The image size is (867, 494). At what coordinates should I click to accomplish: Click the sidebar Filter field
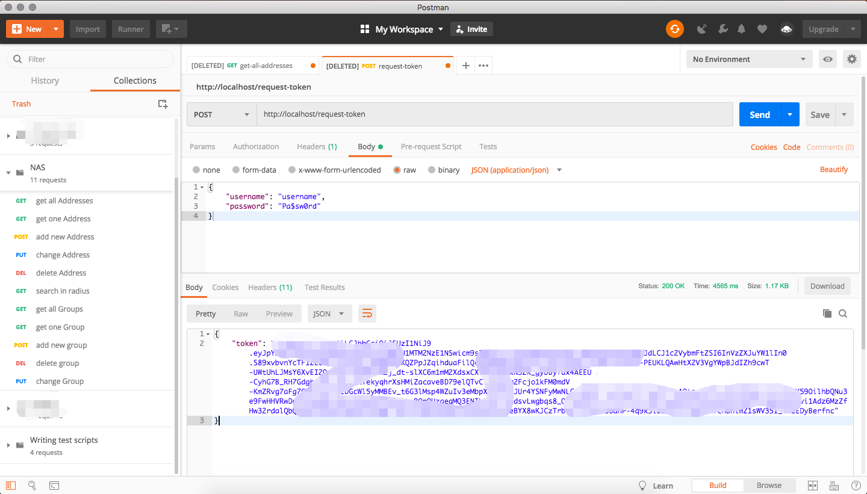[90, 59]
